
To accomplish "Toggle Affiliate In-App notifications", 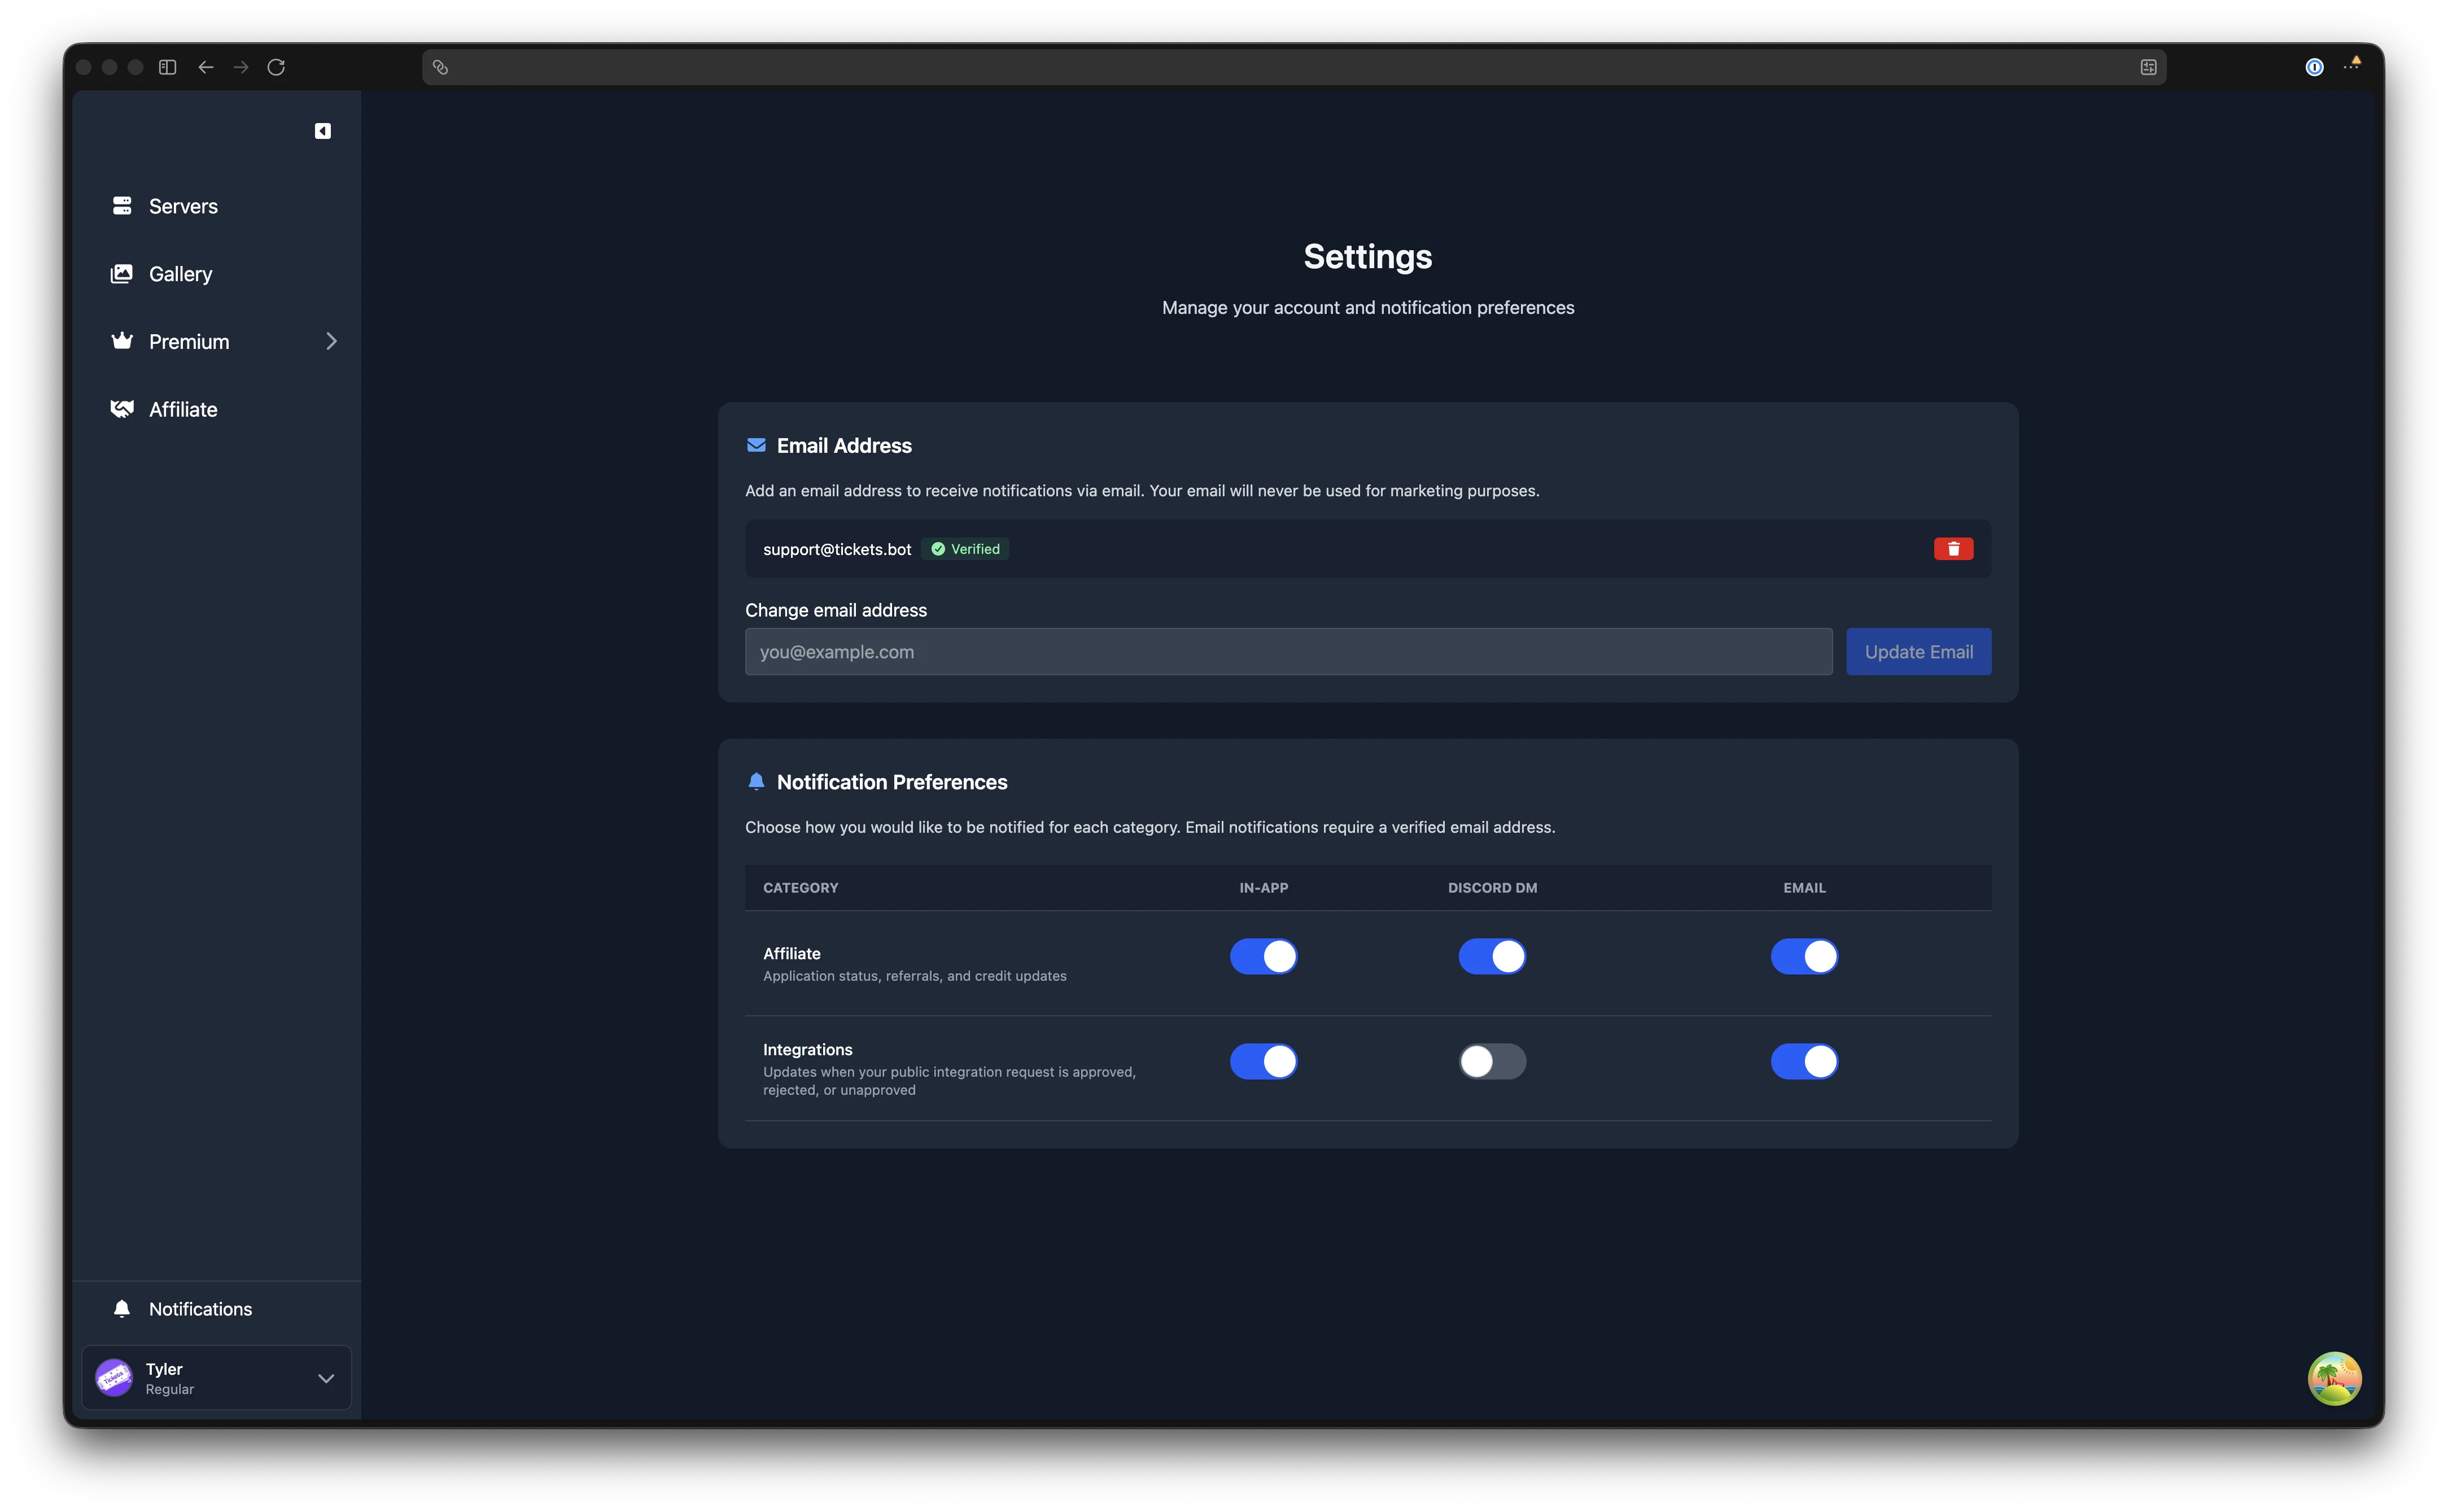I will (1263, 956).
